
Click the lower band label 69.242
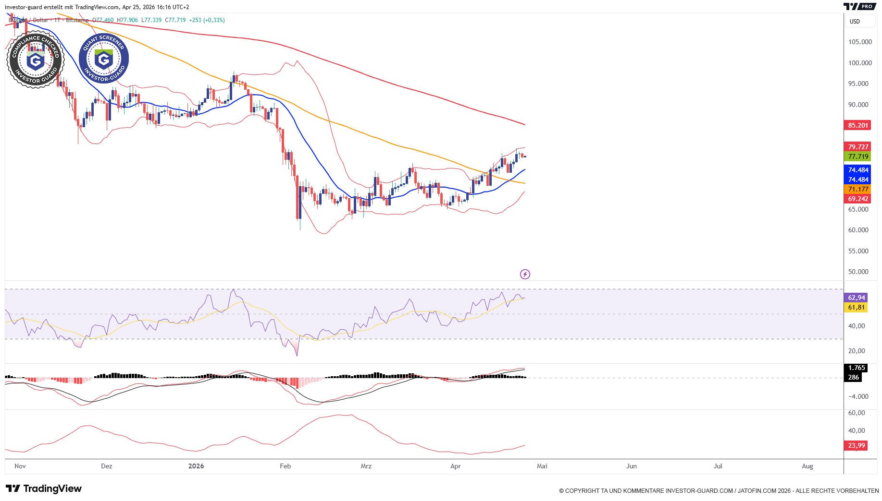(857, 199)
